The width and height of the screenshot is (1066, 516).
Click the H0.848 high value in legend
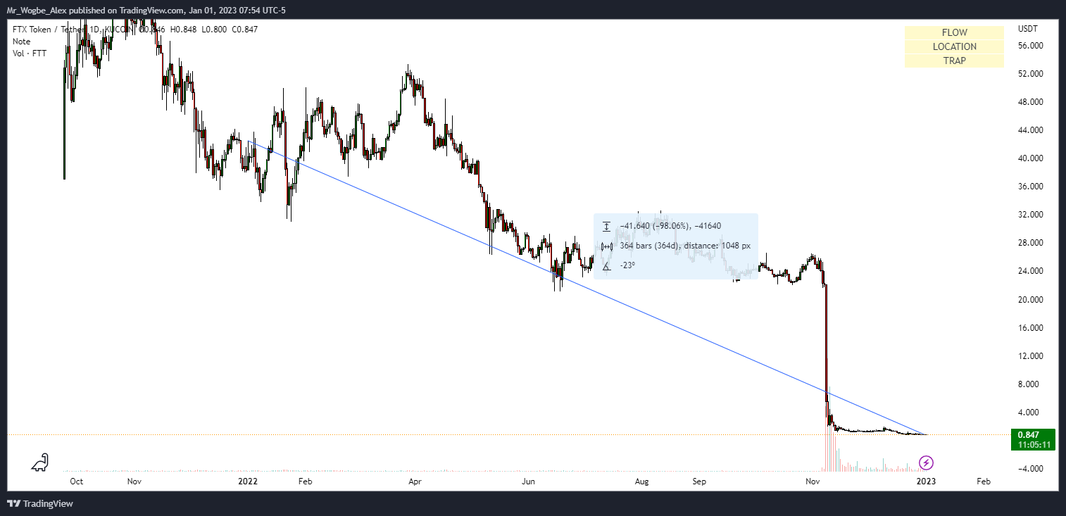point(182,30)
